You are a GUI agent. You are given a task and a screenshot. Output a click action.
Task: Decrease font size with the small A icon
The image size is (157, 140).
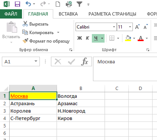click(145, 27)
